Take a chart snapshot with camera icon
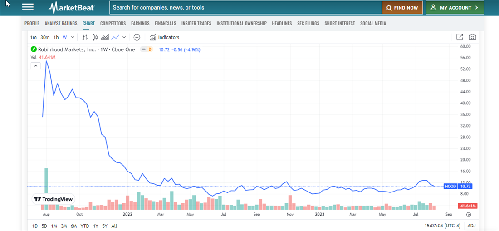This screenshot has width=499, height=231. (x=472, y=37)
